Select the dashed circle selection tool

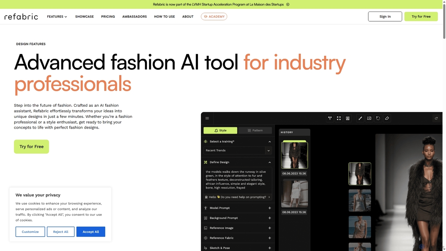(x=378, y=118)
